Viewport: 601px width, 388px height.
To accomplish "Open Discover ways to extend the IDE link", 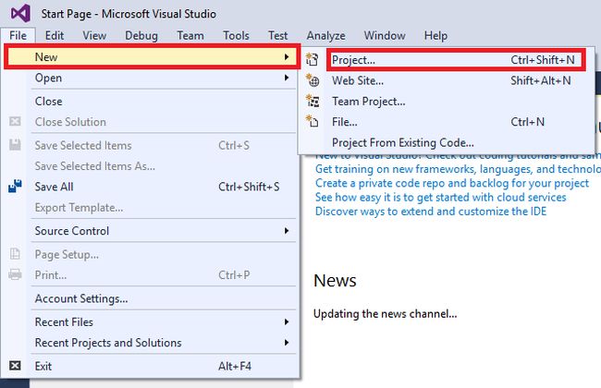I will click(x=430, y=211).
